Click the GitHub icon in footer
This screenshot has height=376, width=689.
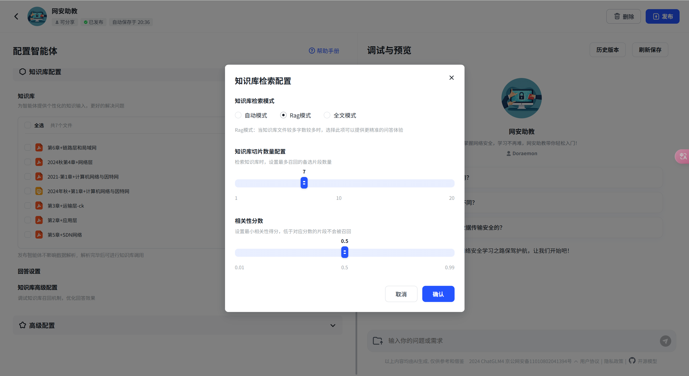pyautogui.click(x=632, y=361)
